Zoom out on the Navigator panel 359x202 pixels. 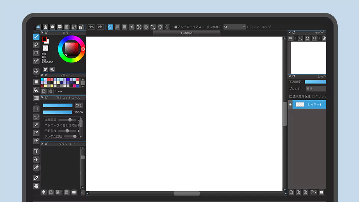pos(314,38)
